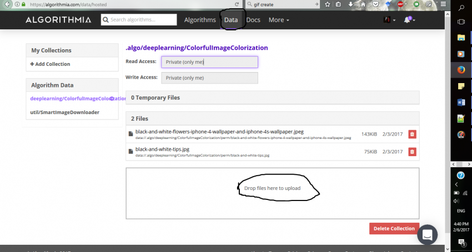Open the notifications bell
Screen dimensions: 472x252
(x=408, y=20)
